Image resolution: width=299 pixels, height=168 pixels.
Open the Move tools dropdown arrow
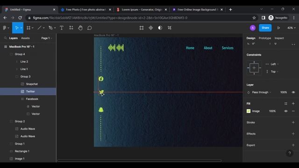(x=21, y=28)
